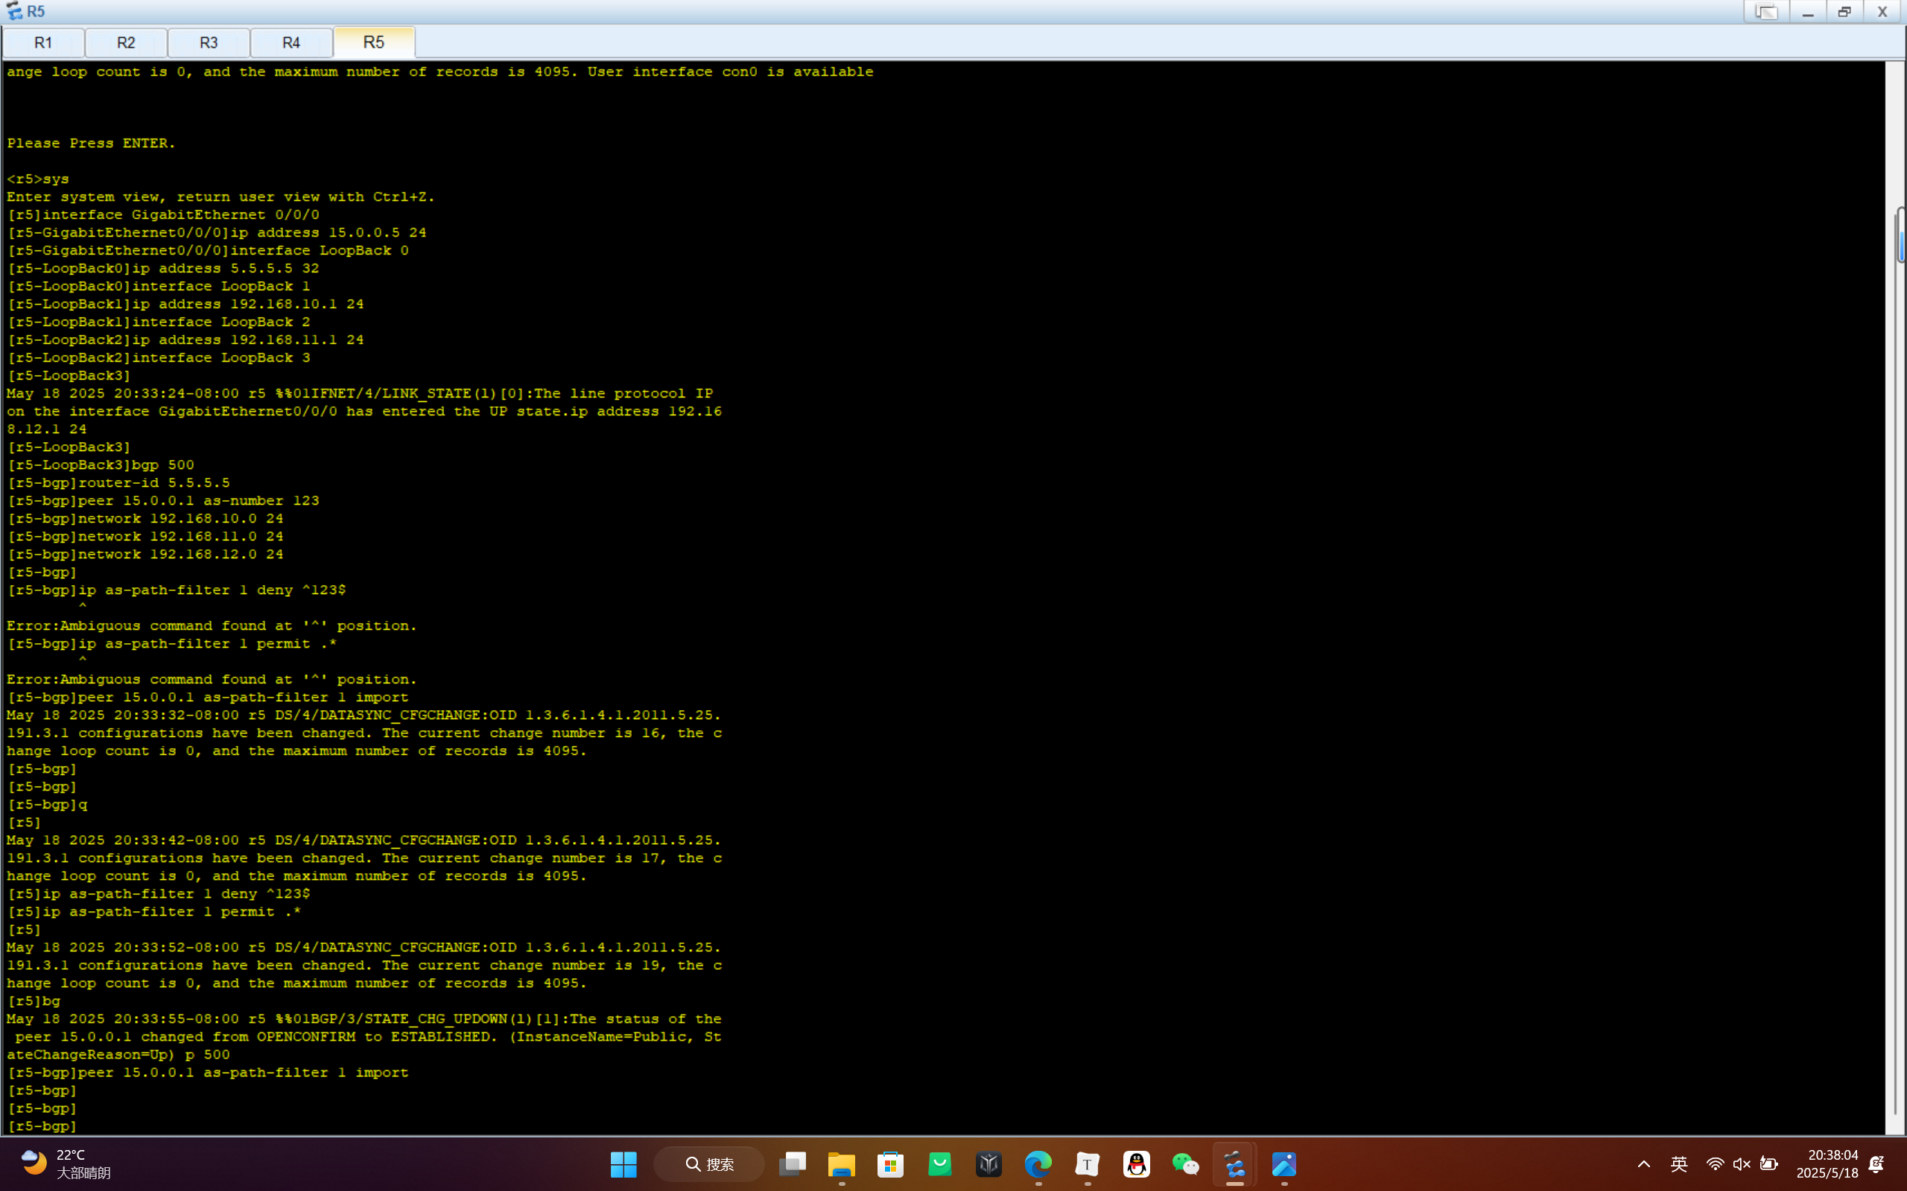Viewport: 1907px width, 1191px height.
Task: Open the R3 router tab
Action: (209, 42)
